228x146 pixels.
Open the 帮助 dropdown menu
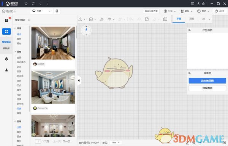pyautogui.click(x=203, y=11)
